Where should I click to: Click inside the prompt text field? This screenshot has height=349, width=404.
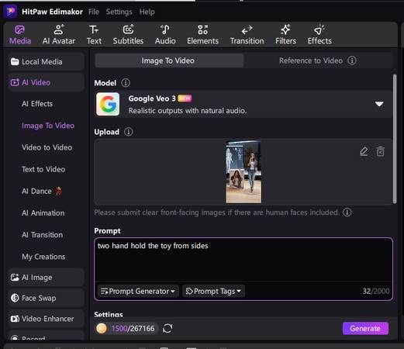click(243, 260)
